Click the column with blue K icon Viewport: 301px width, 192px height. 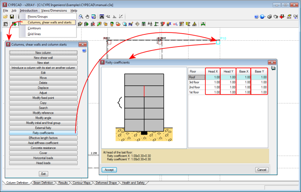169,24
